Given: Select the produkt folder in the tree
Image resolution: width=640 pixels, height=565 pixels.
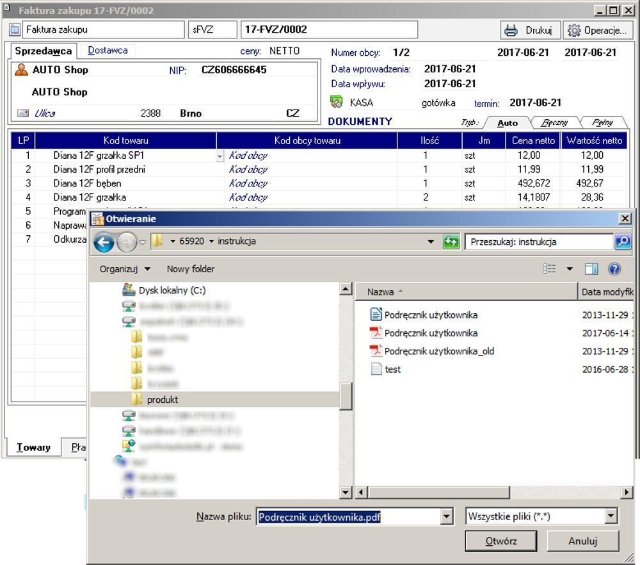Looking at the screenshot, I should [x=163, y=400].
